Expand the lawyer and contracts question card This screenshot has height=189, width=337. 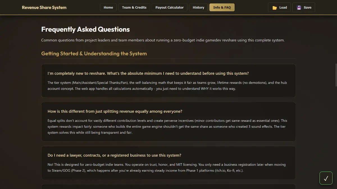(x=114, y=155)
